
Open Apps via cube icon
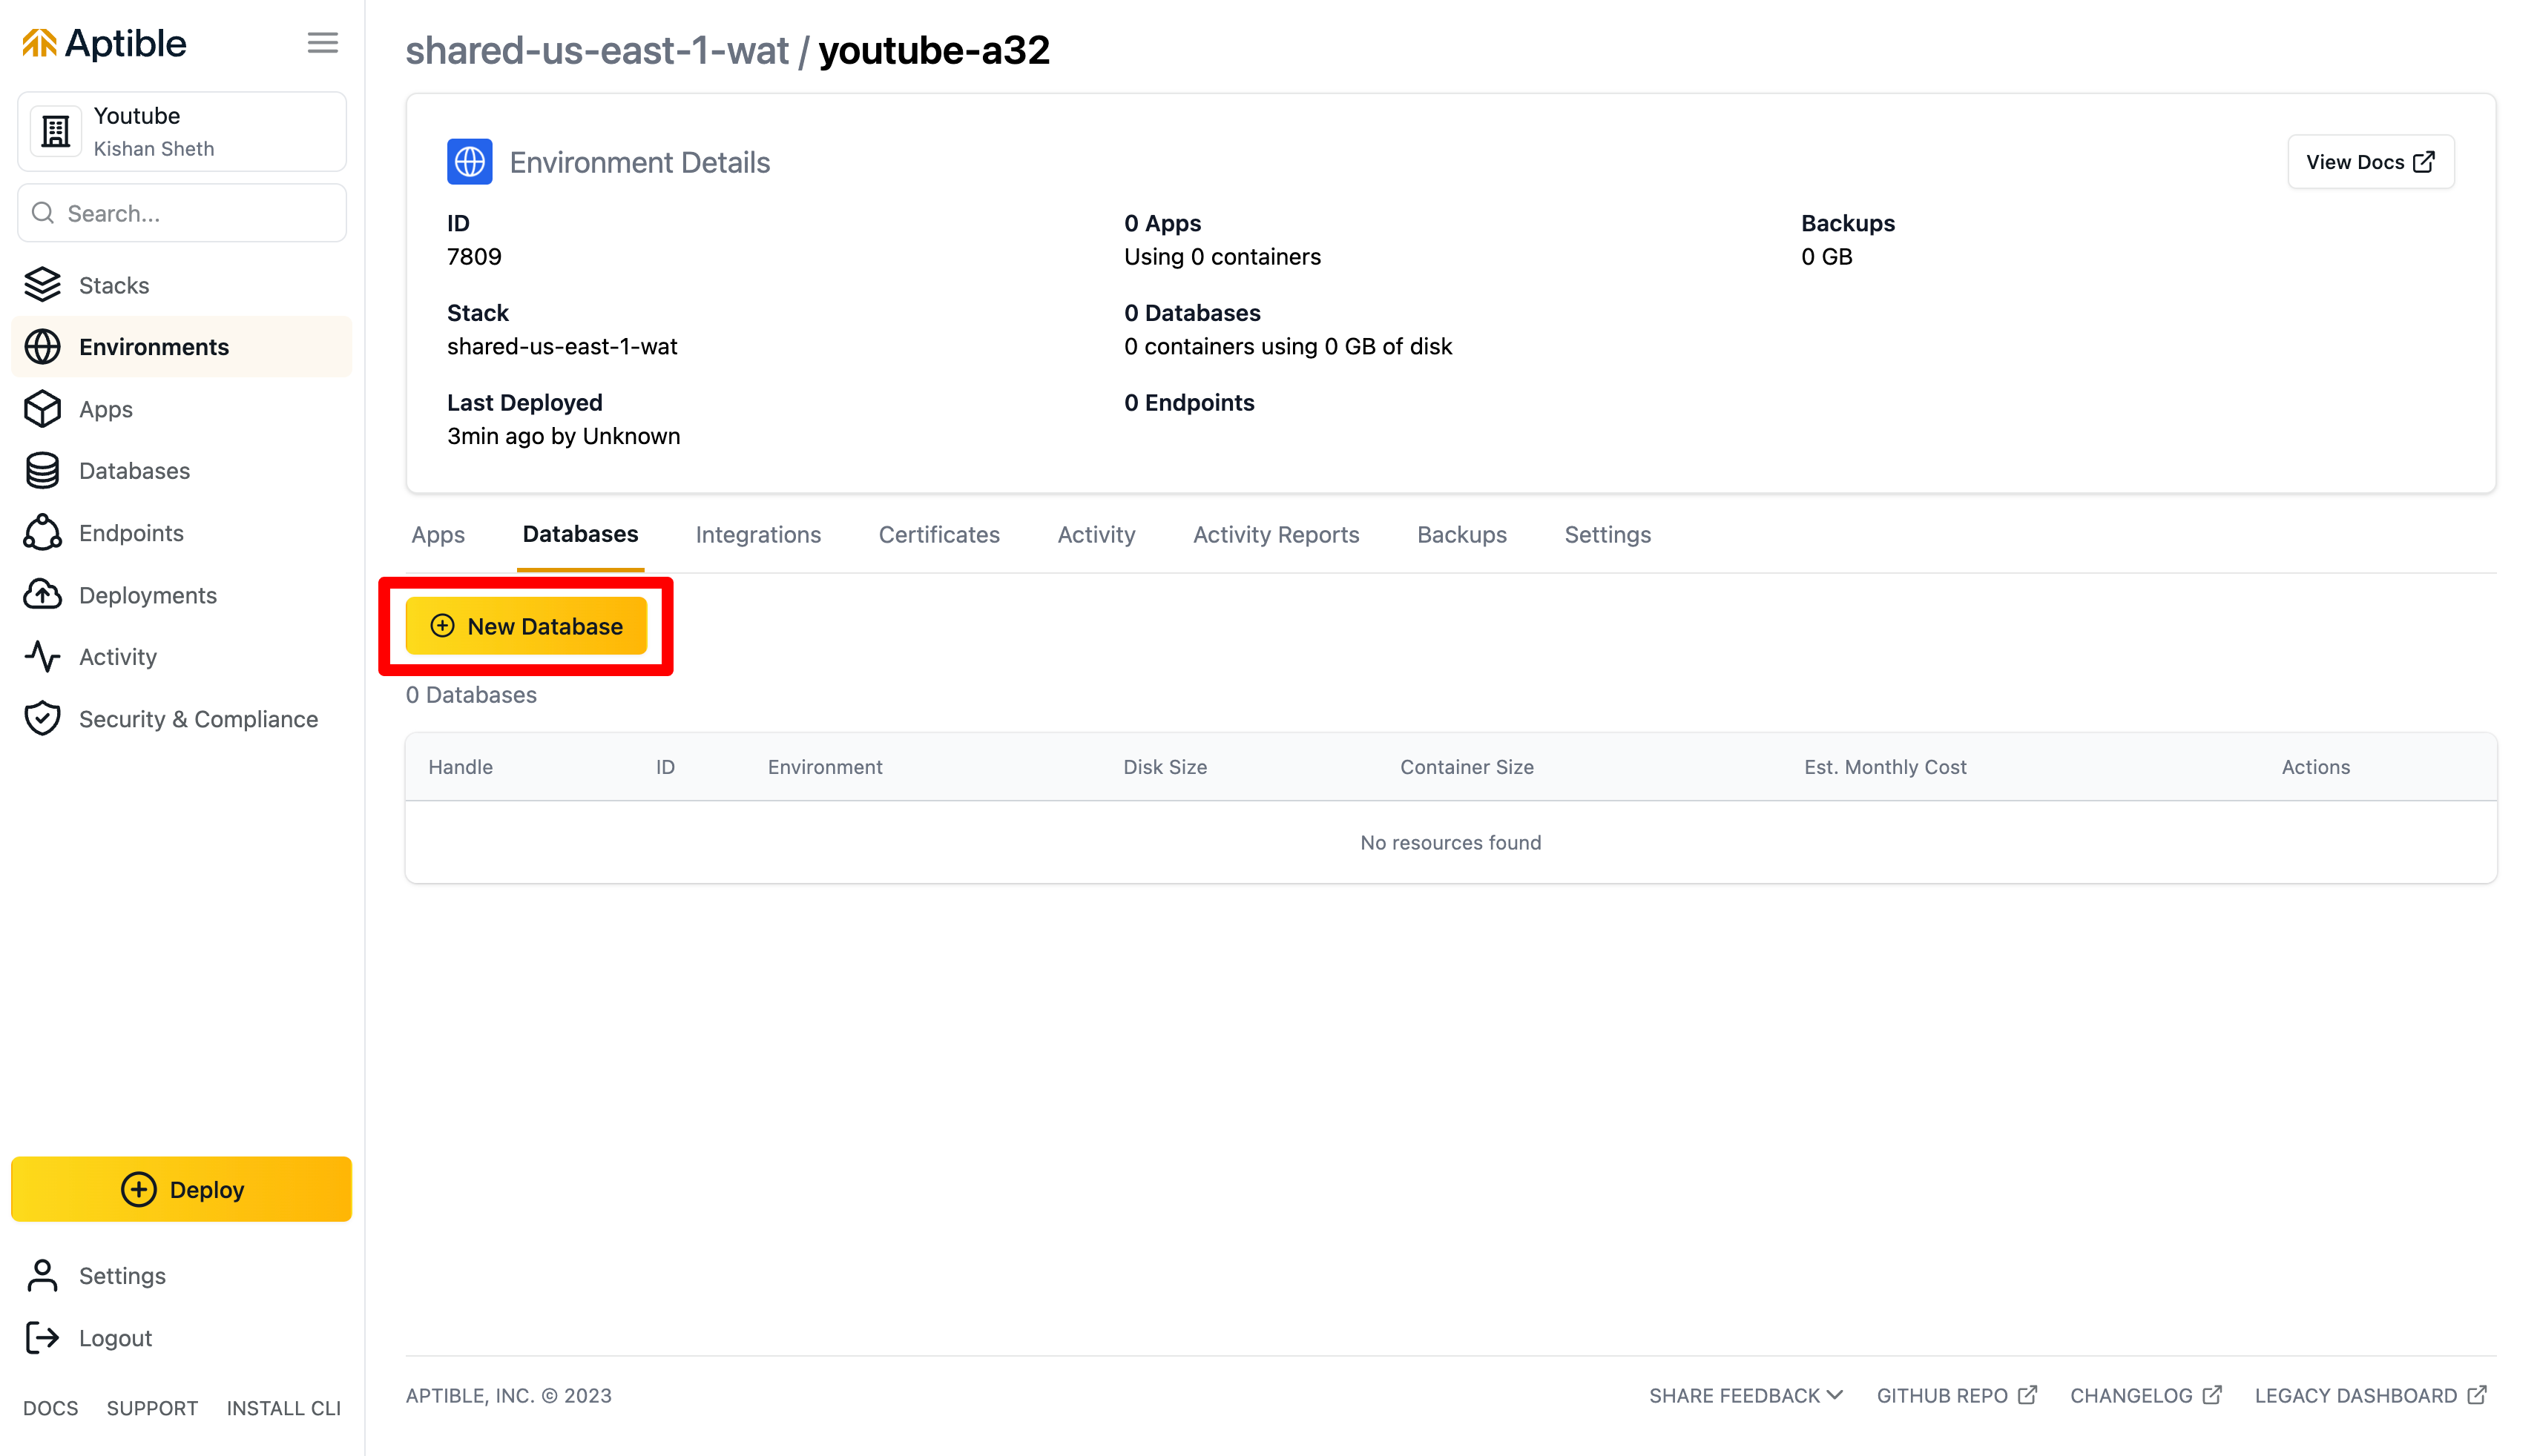42,409
